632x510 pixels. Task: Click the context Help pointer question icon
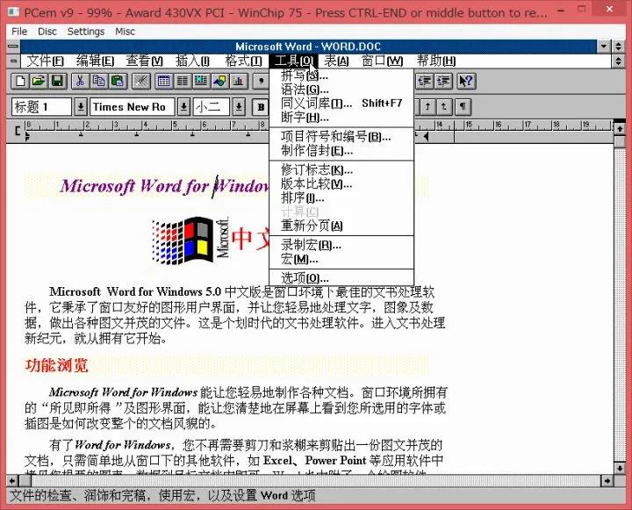tap(467, 81)
